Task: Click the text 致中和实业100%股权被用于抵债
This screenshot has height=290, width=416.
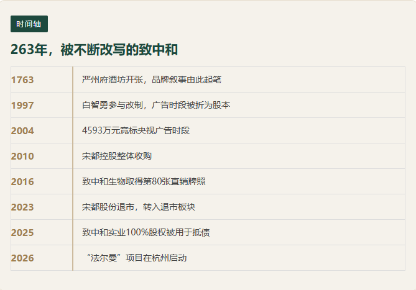Action: coord(146,232)
